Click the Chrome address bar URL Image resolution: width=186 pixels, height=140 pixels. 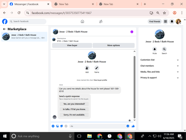point(62,13)
